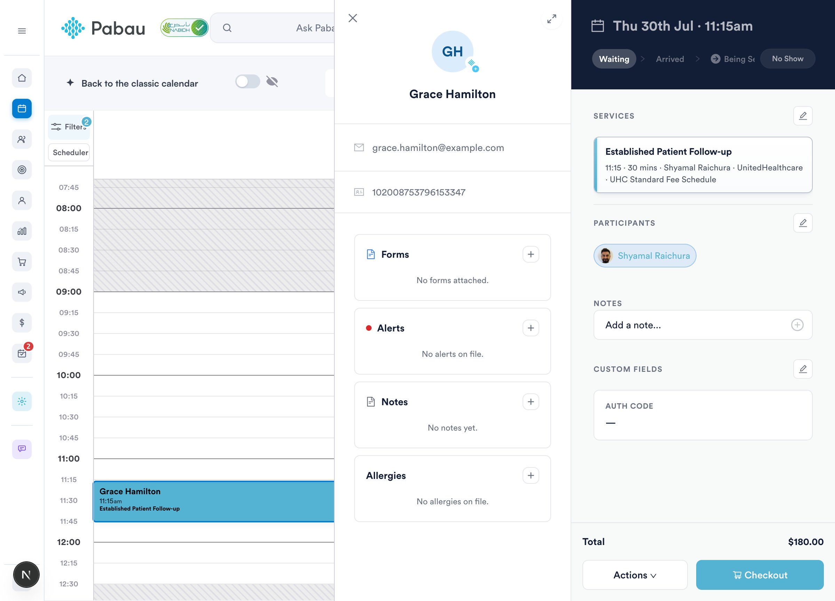The height and width of the screenshot is (601, 835).
Task: Mark the appointment as No Show
Action: point(787,59)
